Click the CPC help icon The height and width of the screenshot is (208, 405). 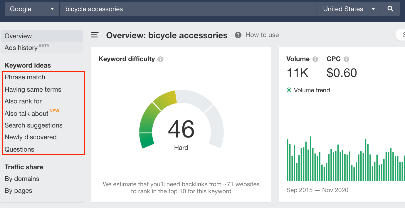pos(346,59)
